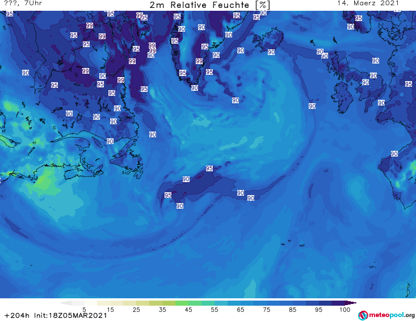Click the legend value 5
This screenshot has width=416, height=321.
(x=84, y=310)
